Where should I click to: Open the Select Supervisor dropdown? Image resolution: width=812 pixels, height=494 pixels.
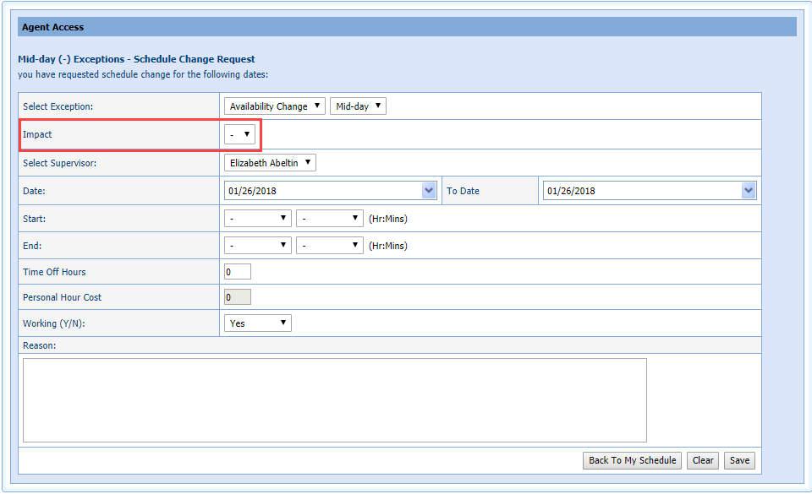point(270,163)
